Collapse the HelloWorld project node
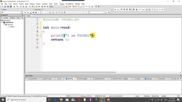182x102 pixels. [x=2, y=22]
